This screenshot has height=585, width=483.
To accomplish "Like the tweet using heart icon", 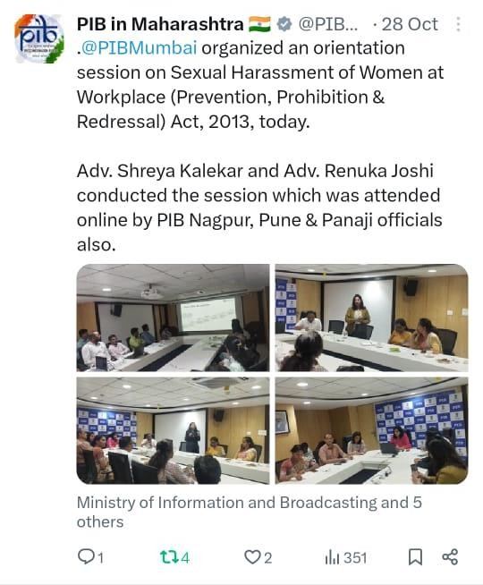I will tap(251, 557).
